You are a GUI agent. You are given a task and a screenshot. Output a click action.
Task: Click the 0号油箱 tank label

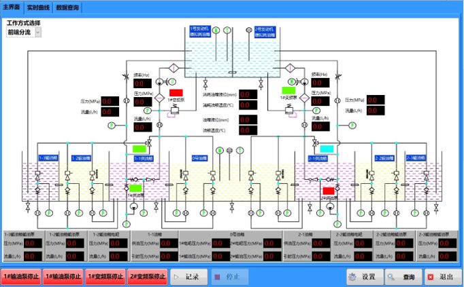[199, 158]
